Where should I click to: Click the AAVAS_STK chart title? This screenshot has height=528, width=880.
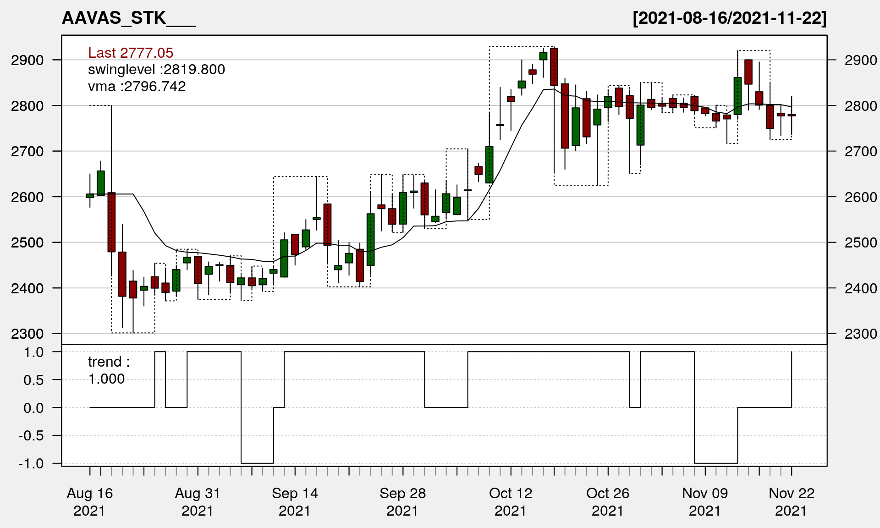coord(128,18)
